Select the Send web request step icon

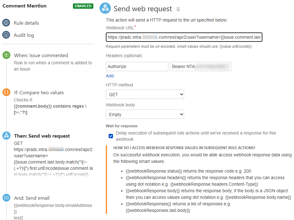coord(6,135)
